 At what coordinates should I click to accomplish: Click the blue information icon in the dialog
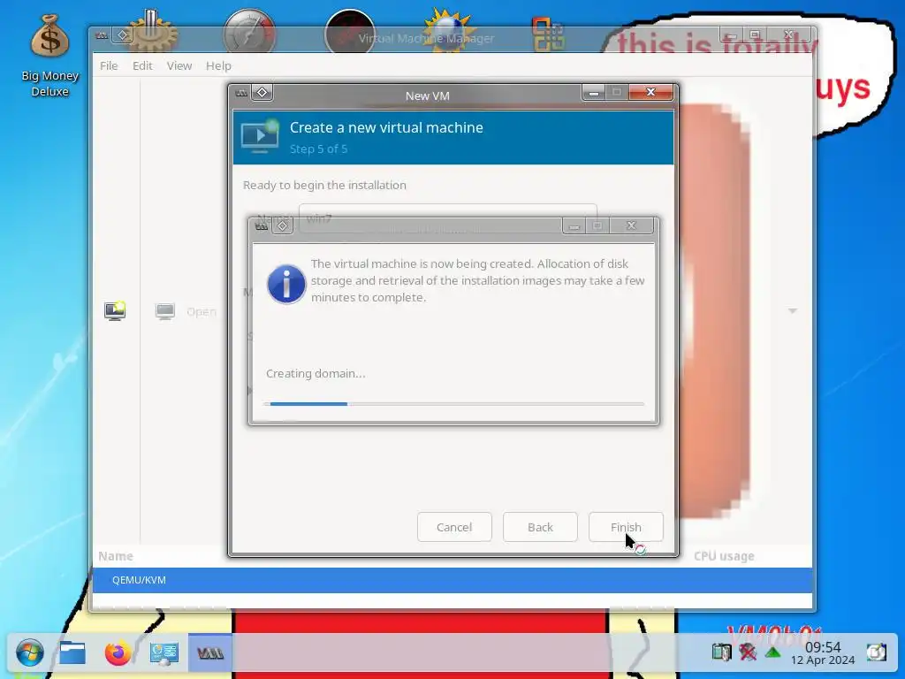pos(286,284)
